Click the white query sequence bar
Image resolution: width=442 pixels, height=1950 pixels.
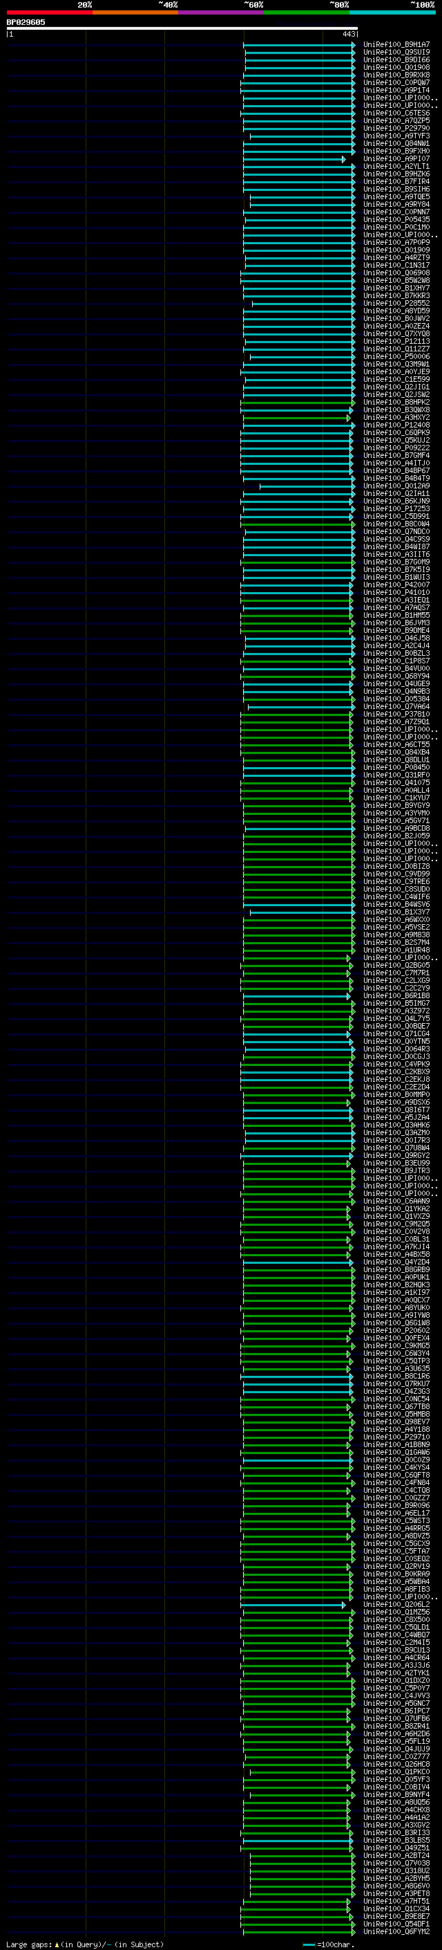[x=182, y=29]
